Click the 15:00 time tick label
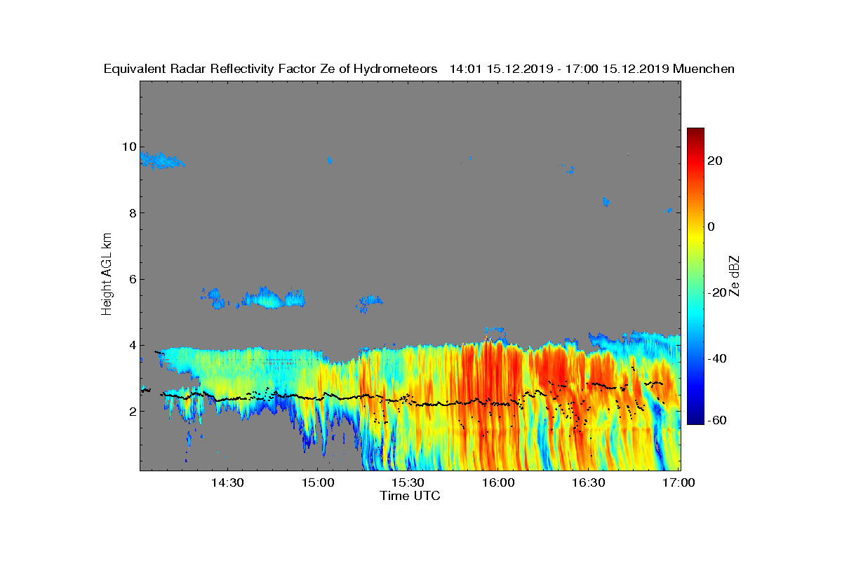The height and width of the screenshot is (561, 842). (x=317, y=482)
